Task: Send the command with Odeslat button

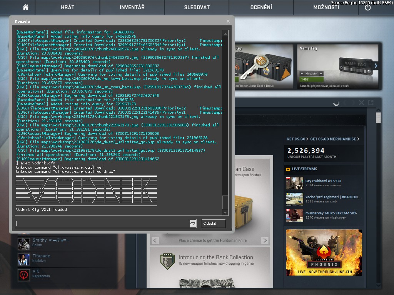Action: 213,223
